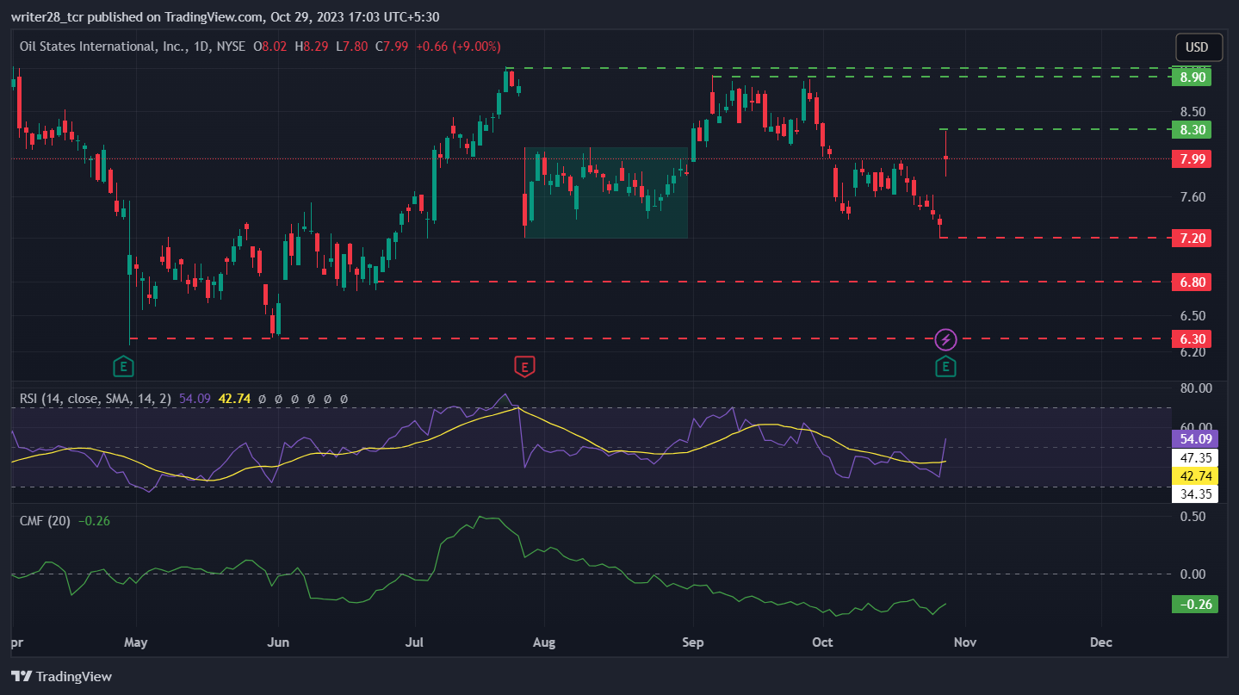
Task: Click the Oil States International, Inc. symbol title
Action: click(x=102, y=47)
